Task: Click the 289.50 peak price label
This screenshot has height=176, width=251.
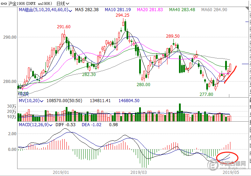Action: (173, 36)
